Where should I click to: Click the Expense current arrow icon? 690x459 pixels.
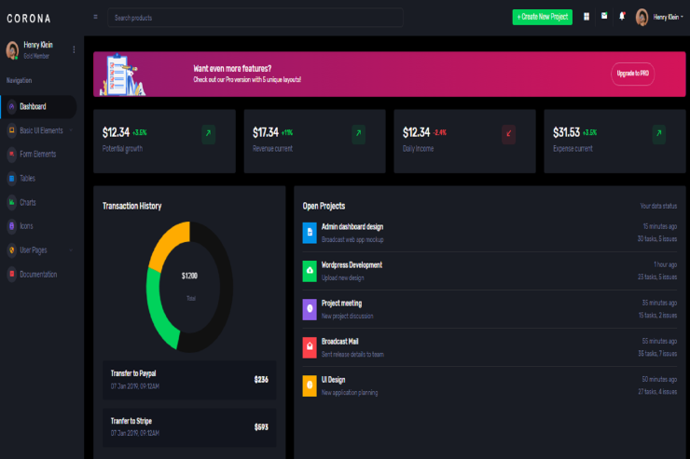[659, 134]
